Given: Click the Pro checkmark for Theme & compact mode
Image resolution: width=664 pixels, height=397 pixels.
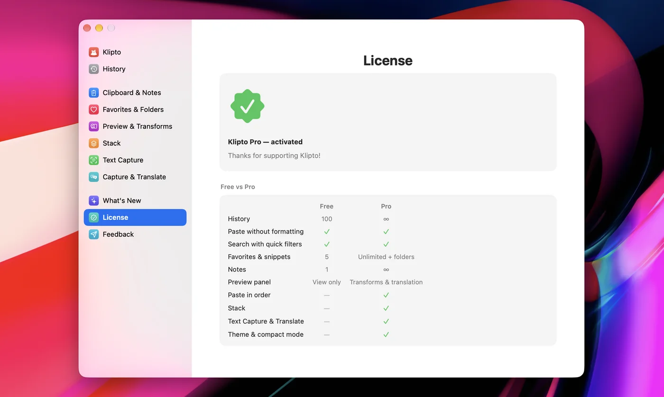Looking at the screenshot, I should (386, 334).
